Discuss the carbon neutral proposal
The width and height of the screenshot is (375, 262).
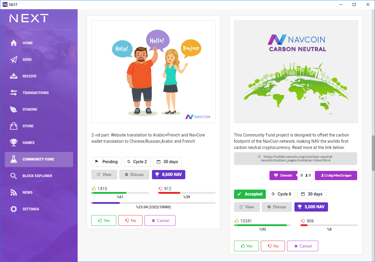277,207
